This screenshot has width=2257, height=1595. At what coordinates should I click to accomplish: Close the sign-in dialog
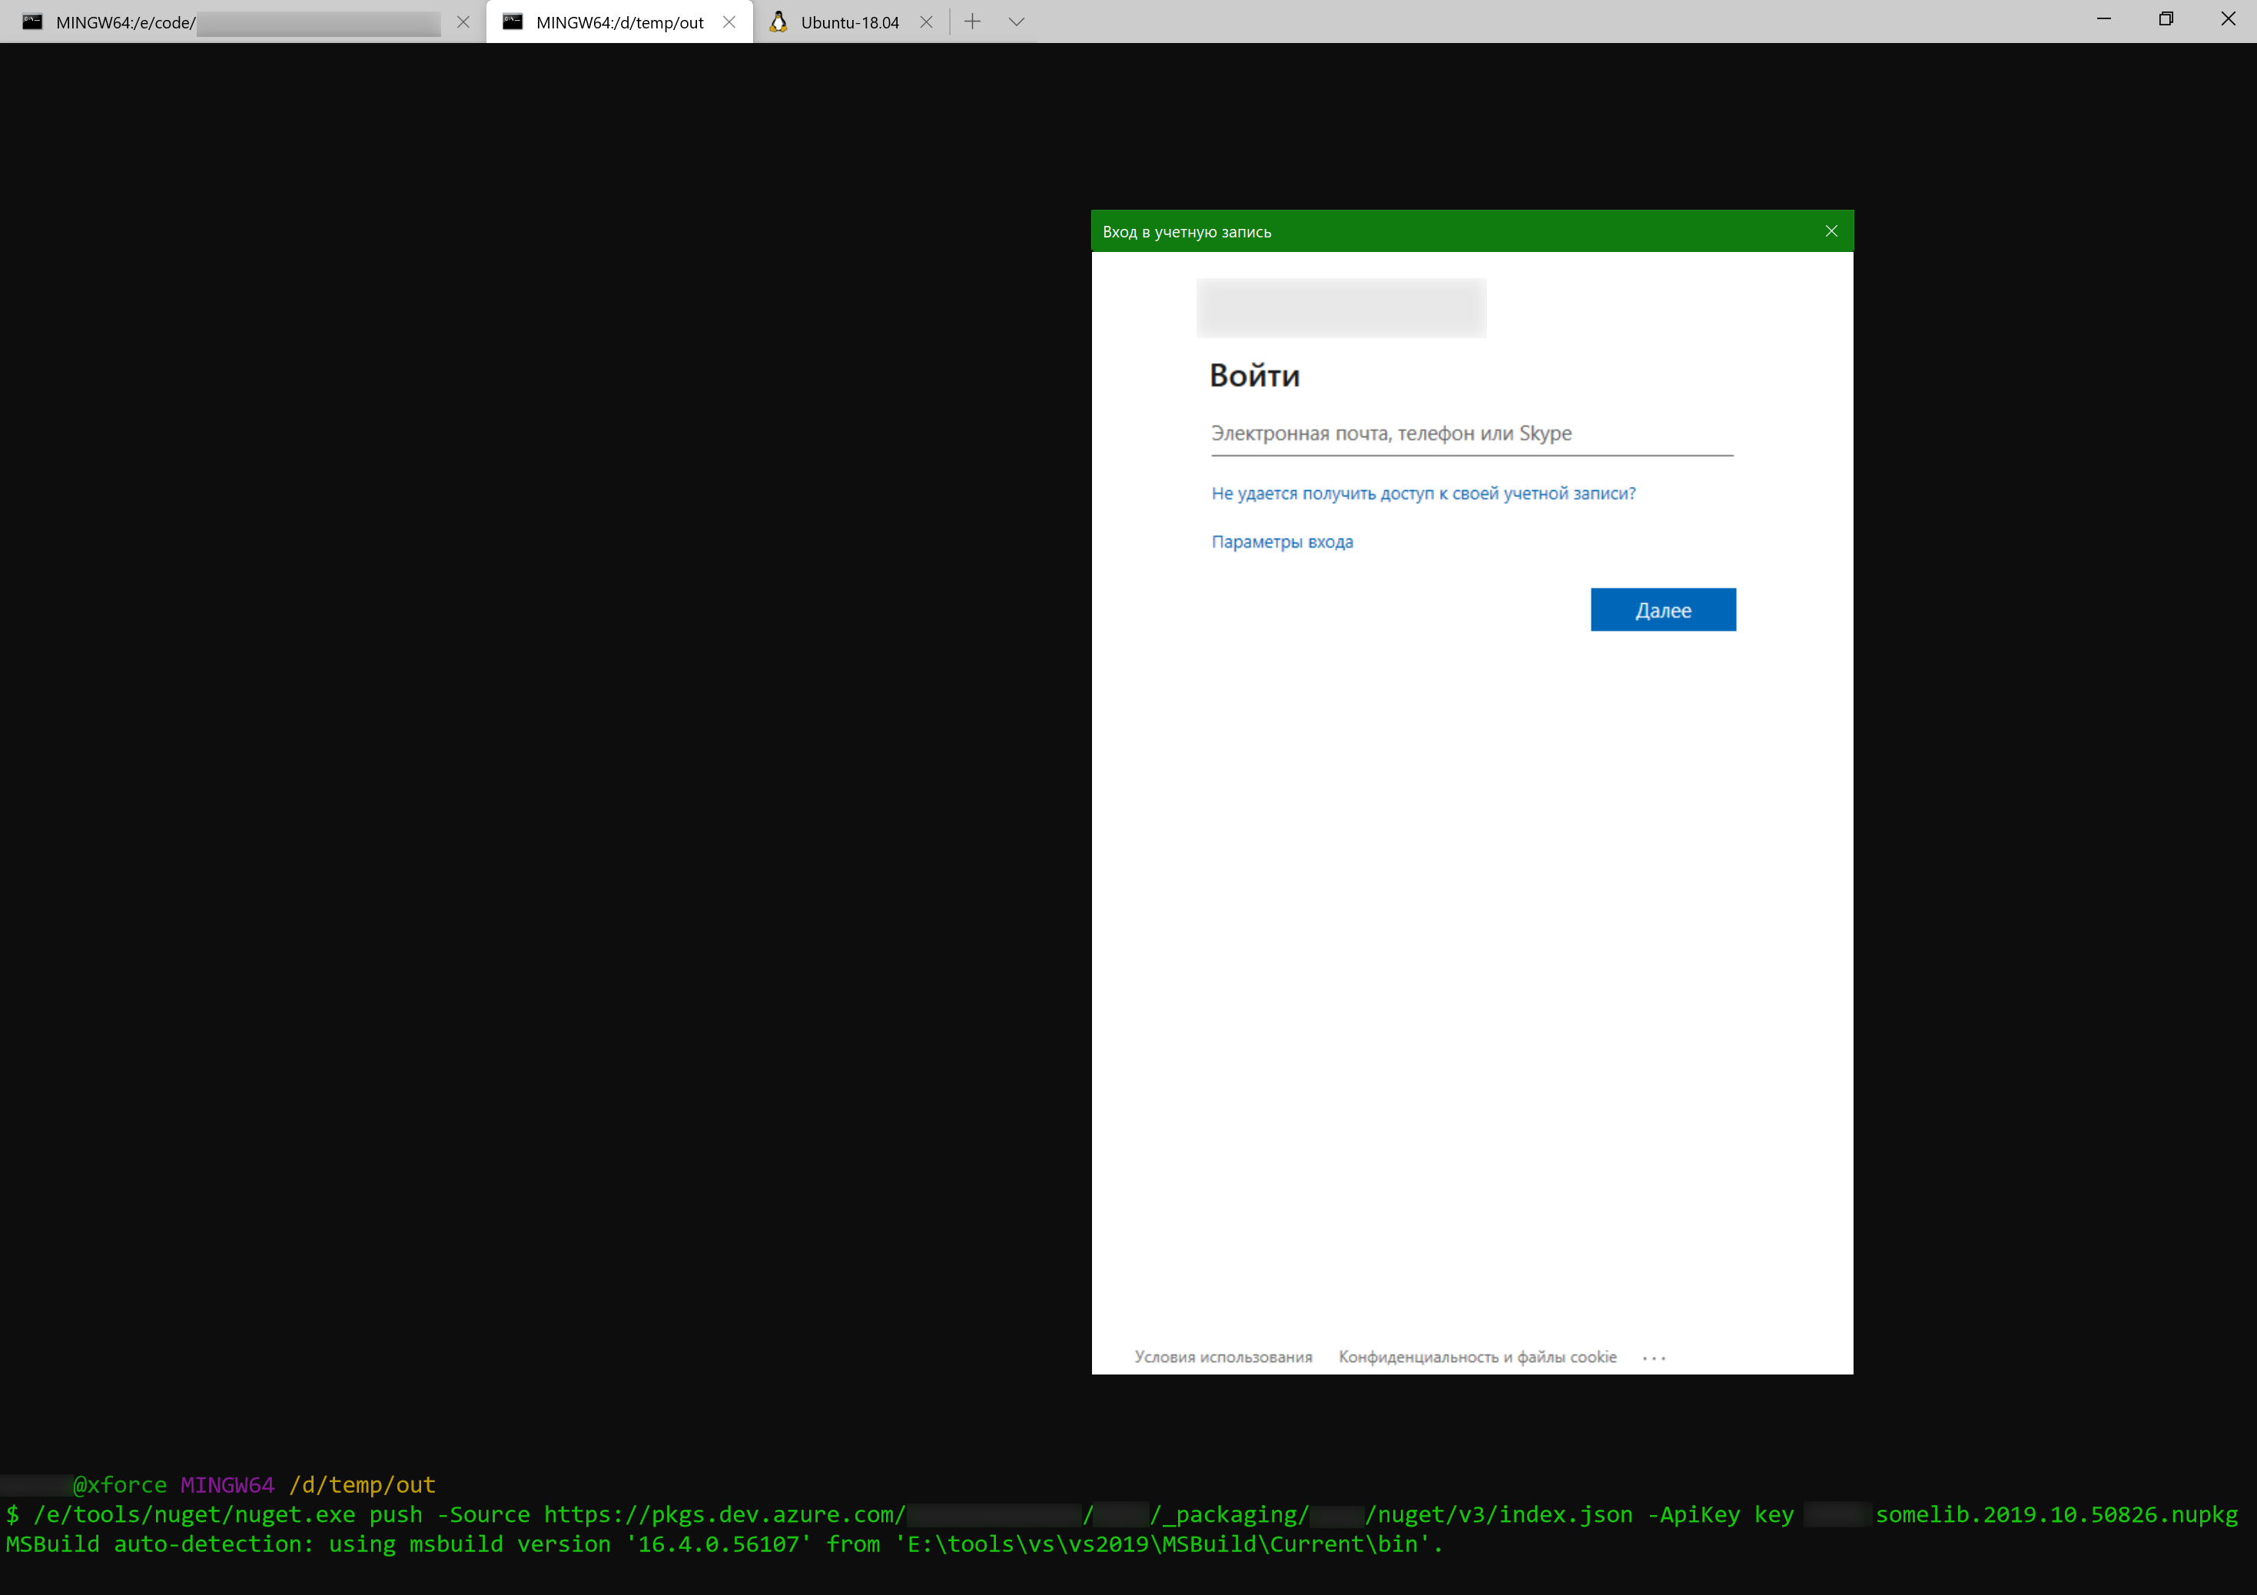point(1831,231)
